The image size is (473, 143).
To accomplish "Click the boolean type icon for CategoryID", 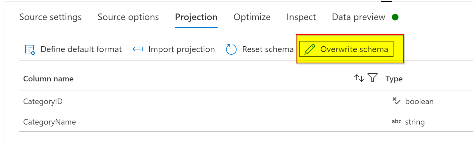I will click(x=396, y=101).
